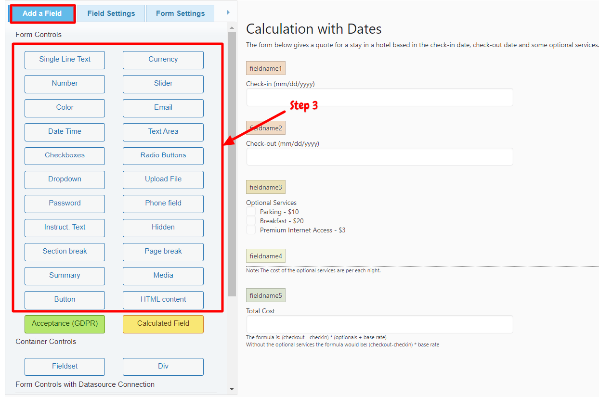Select the fieldname1 label tag
This screenshot has width=599, height=408.
click(266, 68)
